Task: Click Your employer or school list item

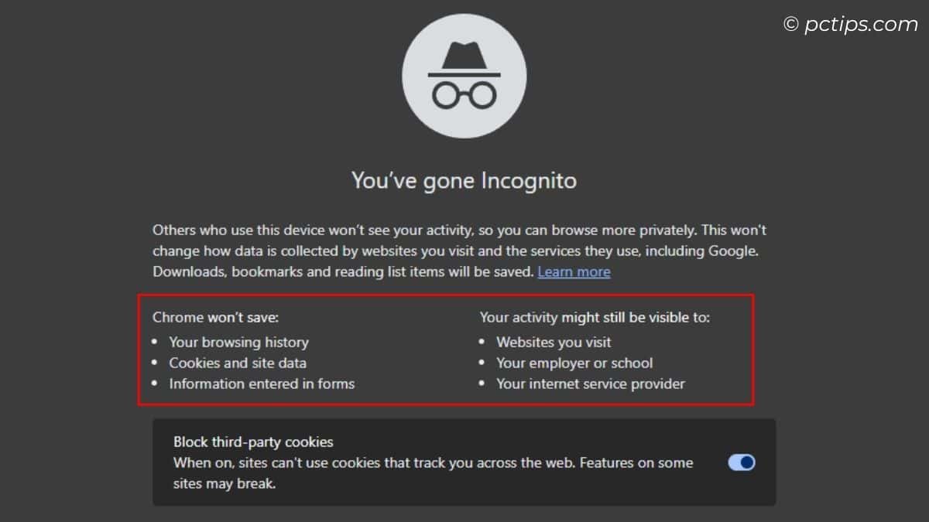Action: (x=575, y=363)
